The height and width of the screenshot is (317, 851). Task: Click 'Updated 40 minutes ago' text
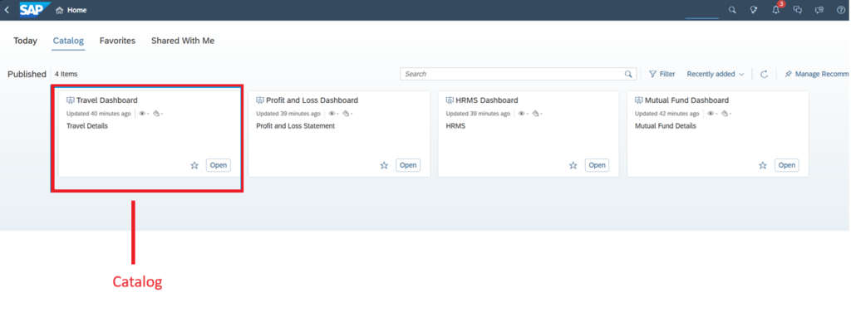99,114
